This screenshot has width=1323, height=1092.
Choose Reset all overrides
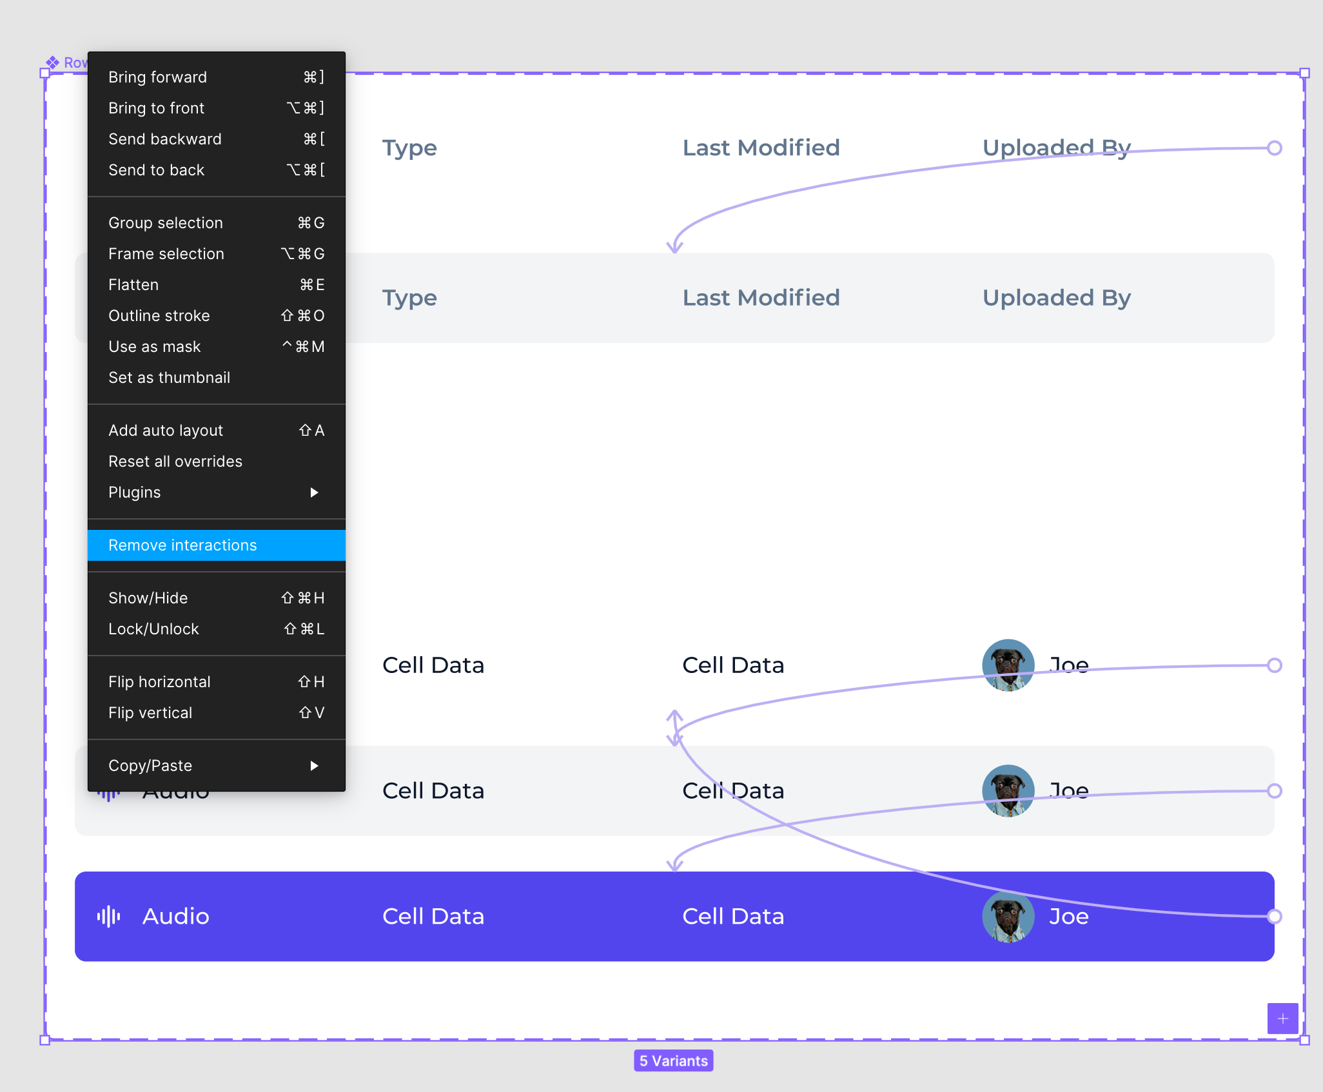coord(216,462)
